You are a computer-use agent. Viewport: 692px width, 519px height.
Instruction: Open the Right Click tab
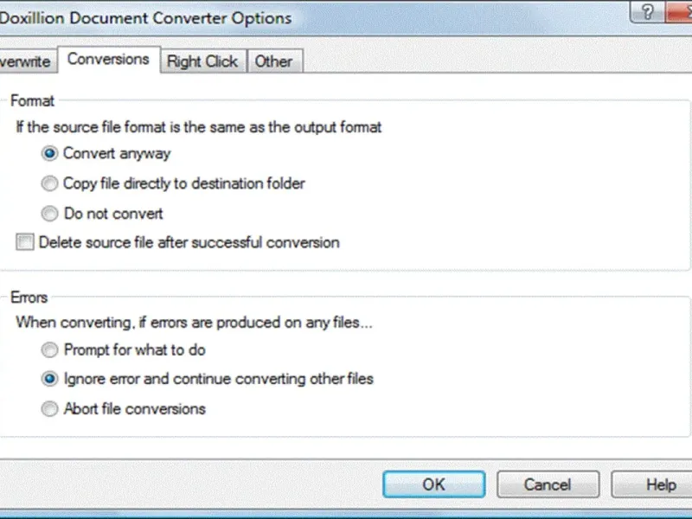tap(202, 61)
